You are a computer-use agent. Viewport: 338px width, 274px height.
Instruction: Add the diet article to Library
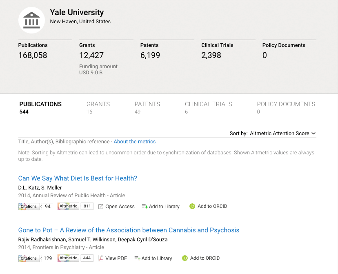[x=160, y=207]
